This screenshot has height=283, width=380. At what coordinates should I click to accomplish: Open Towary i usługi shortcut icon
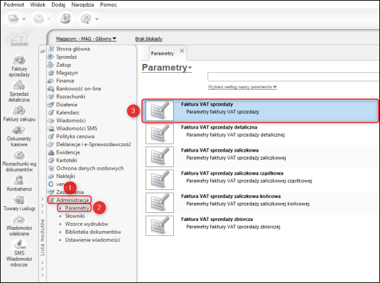click(19, 200)
